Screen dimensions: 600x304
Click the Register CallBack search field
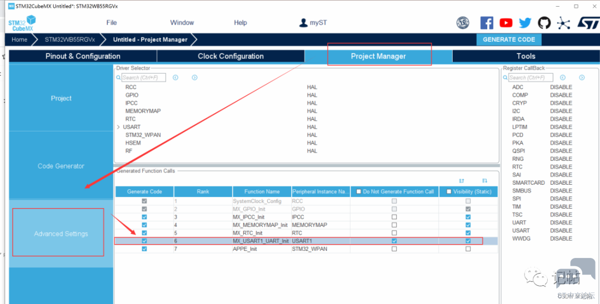click(531, 78)
